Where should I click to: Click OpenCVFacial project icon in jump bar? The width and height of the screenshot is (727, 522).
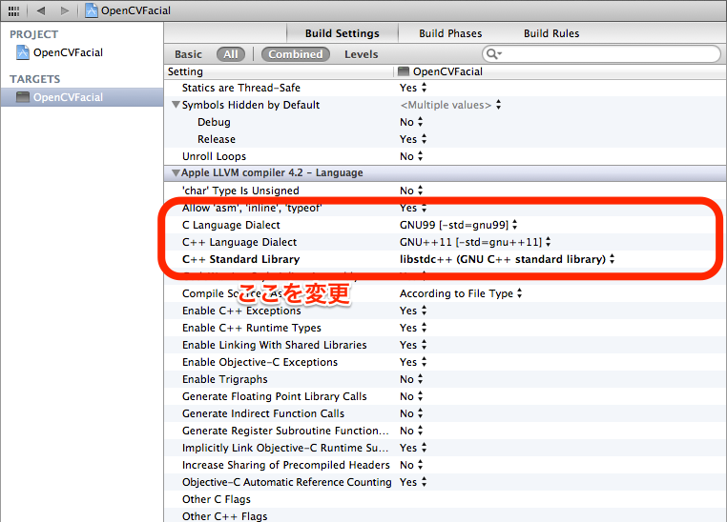92,10
